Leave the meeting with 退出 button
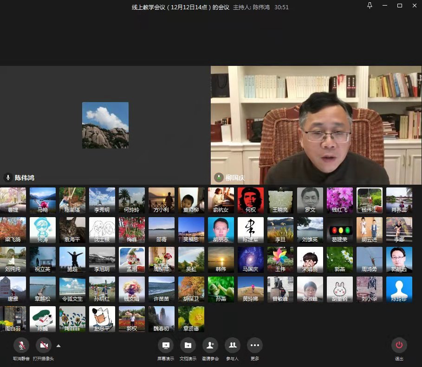422x367 pixels. tap(399, 345)
